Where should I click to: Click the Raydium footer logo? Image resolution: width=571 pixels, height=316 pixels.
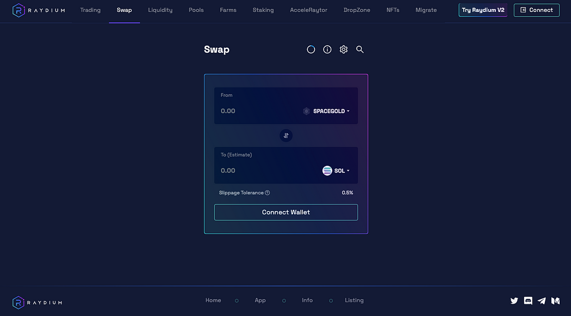click(37, 302)
